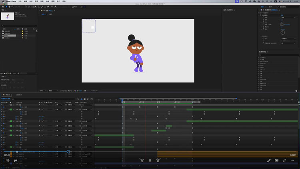Open the canvas zoom percentage dropdown
The height and width of the screenshot is (169, 300).
(42, 91)
